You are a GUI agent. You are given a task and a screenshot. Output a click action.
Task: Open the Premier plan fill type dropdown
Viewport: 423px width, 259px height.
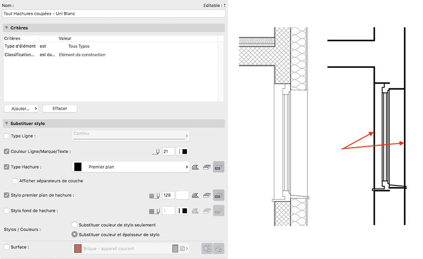pos(130,167)
